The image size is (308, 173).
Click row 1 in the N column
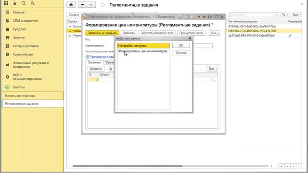click(x=93, y=80)
